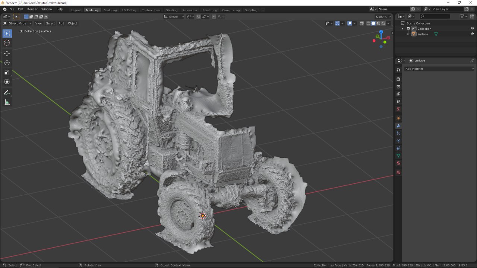Viewport: 477px width, 268px height.
Task: Open the Add Modifier dropdown
Action: 439,69
